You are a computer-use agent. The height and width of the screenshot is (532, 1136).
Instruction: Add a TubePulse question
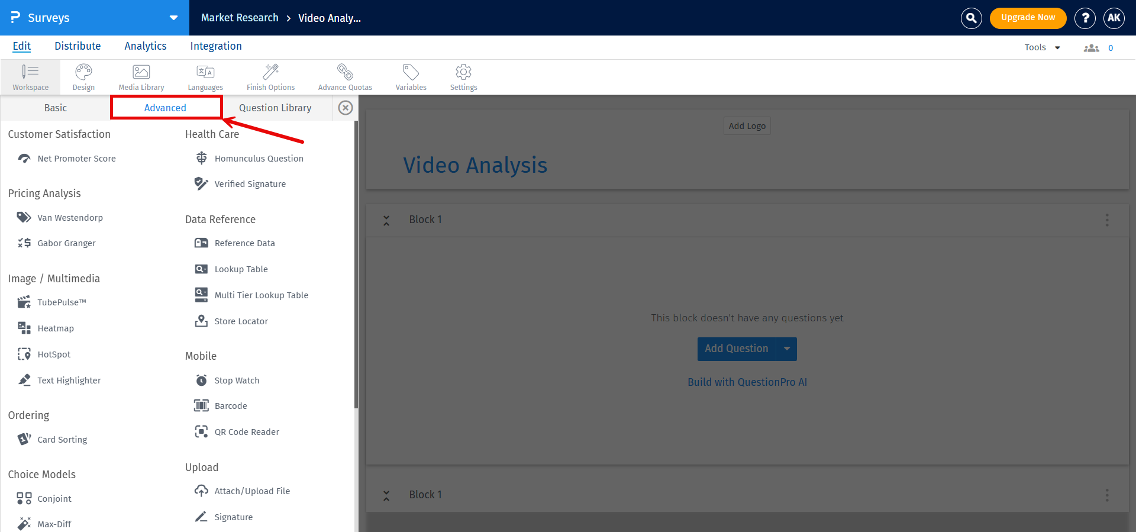tap(52, 302)
